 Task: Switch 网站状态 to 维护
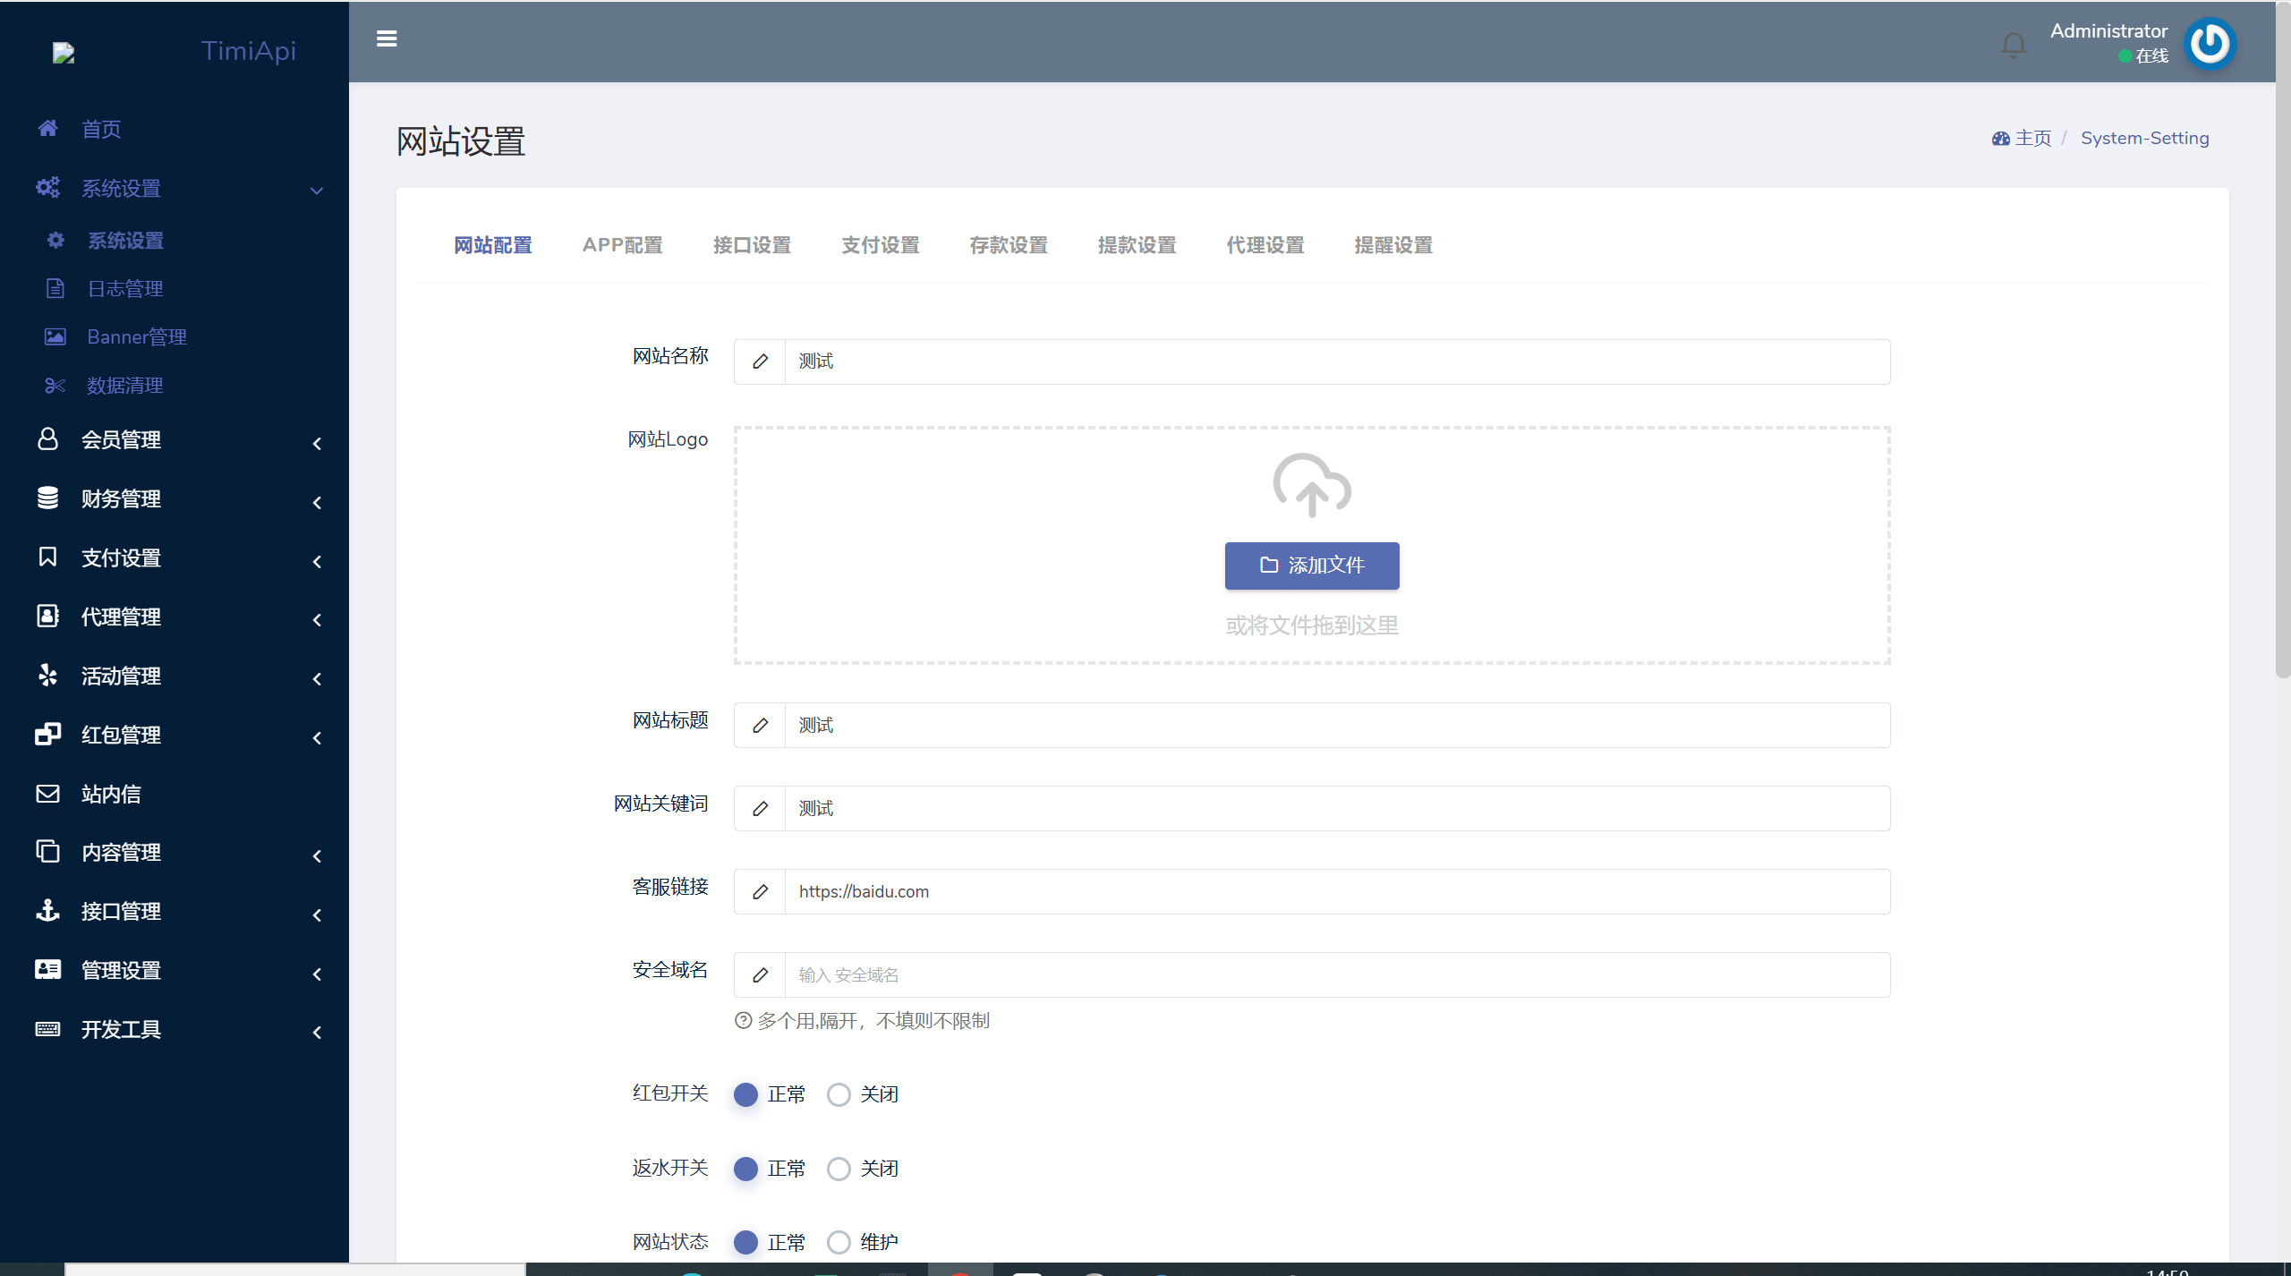[839, 1242]
